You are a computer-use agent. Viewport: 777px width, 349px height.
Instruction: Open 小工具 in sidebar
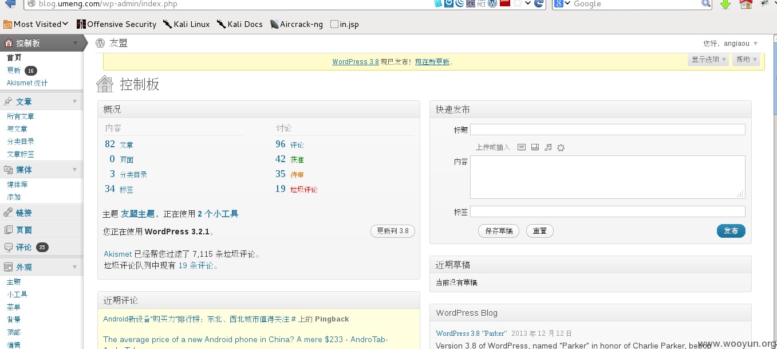17,295
